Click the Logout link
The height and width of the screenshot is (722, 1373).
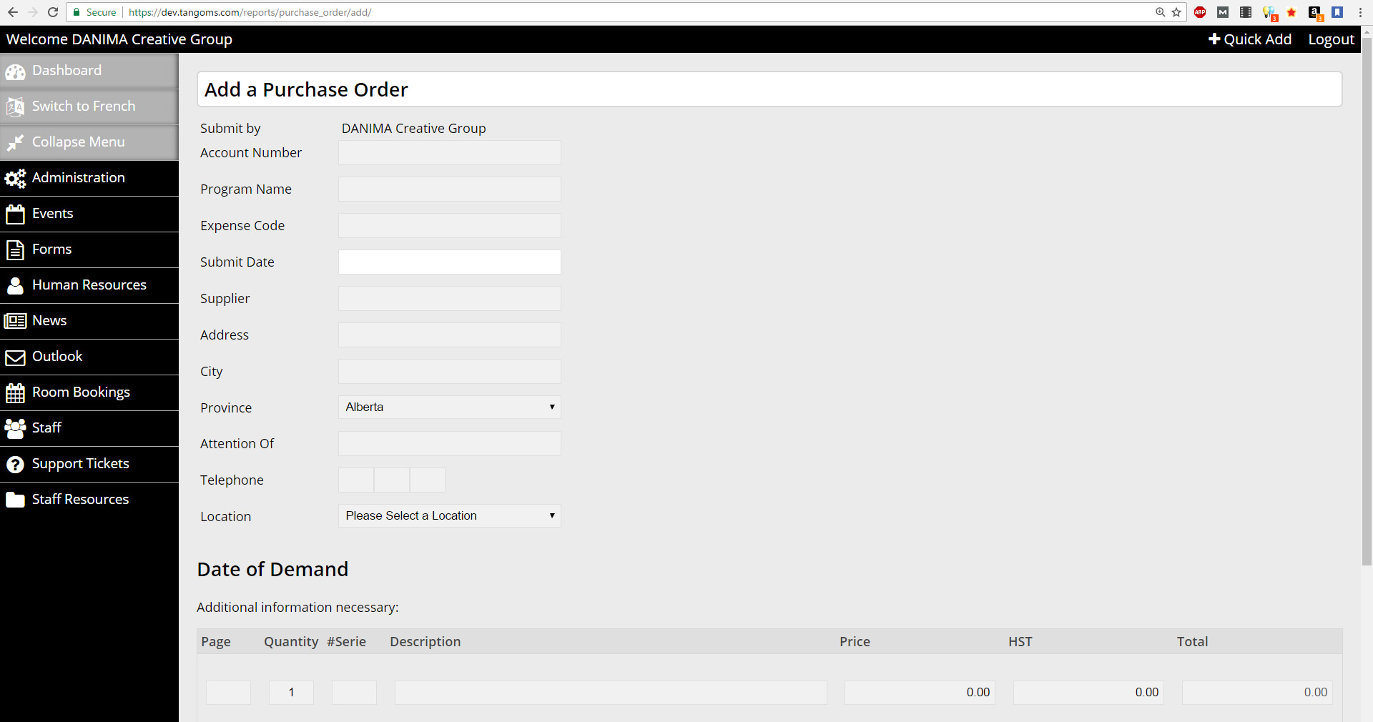(x=1331, y=39)
